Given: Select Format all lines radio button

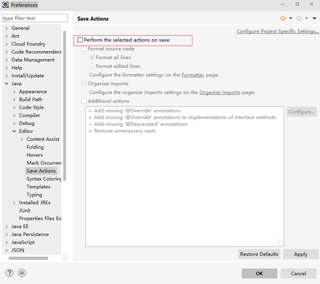Looking at the screenshot, I should (92, 57).
